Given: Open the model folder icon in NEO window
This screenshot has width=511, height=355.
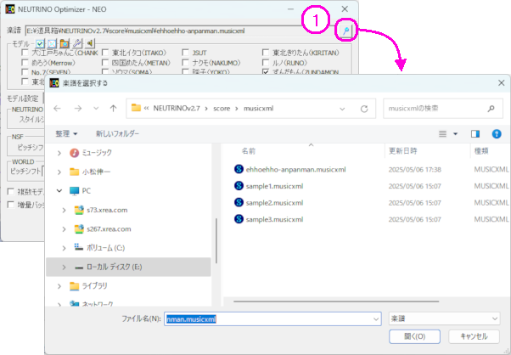Looking at the screenshot, I should pyautogui.click(x=65, y=43).
